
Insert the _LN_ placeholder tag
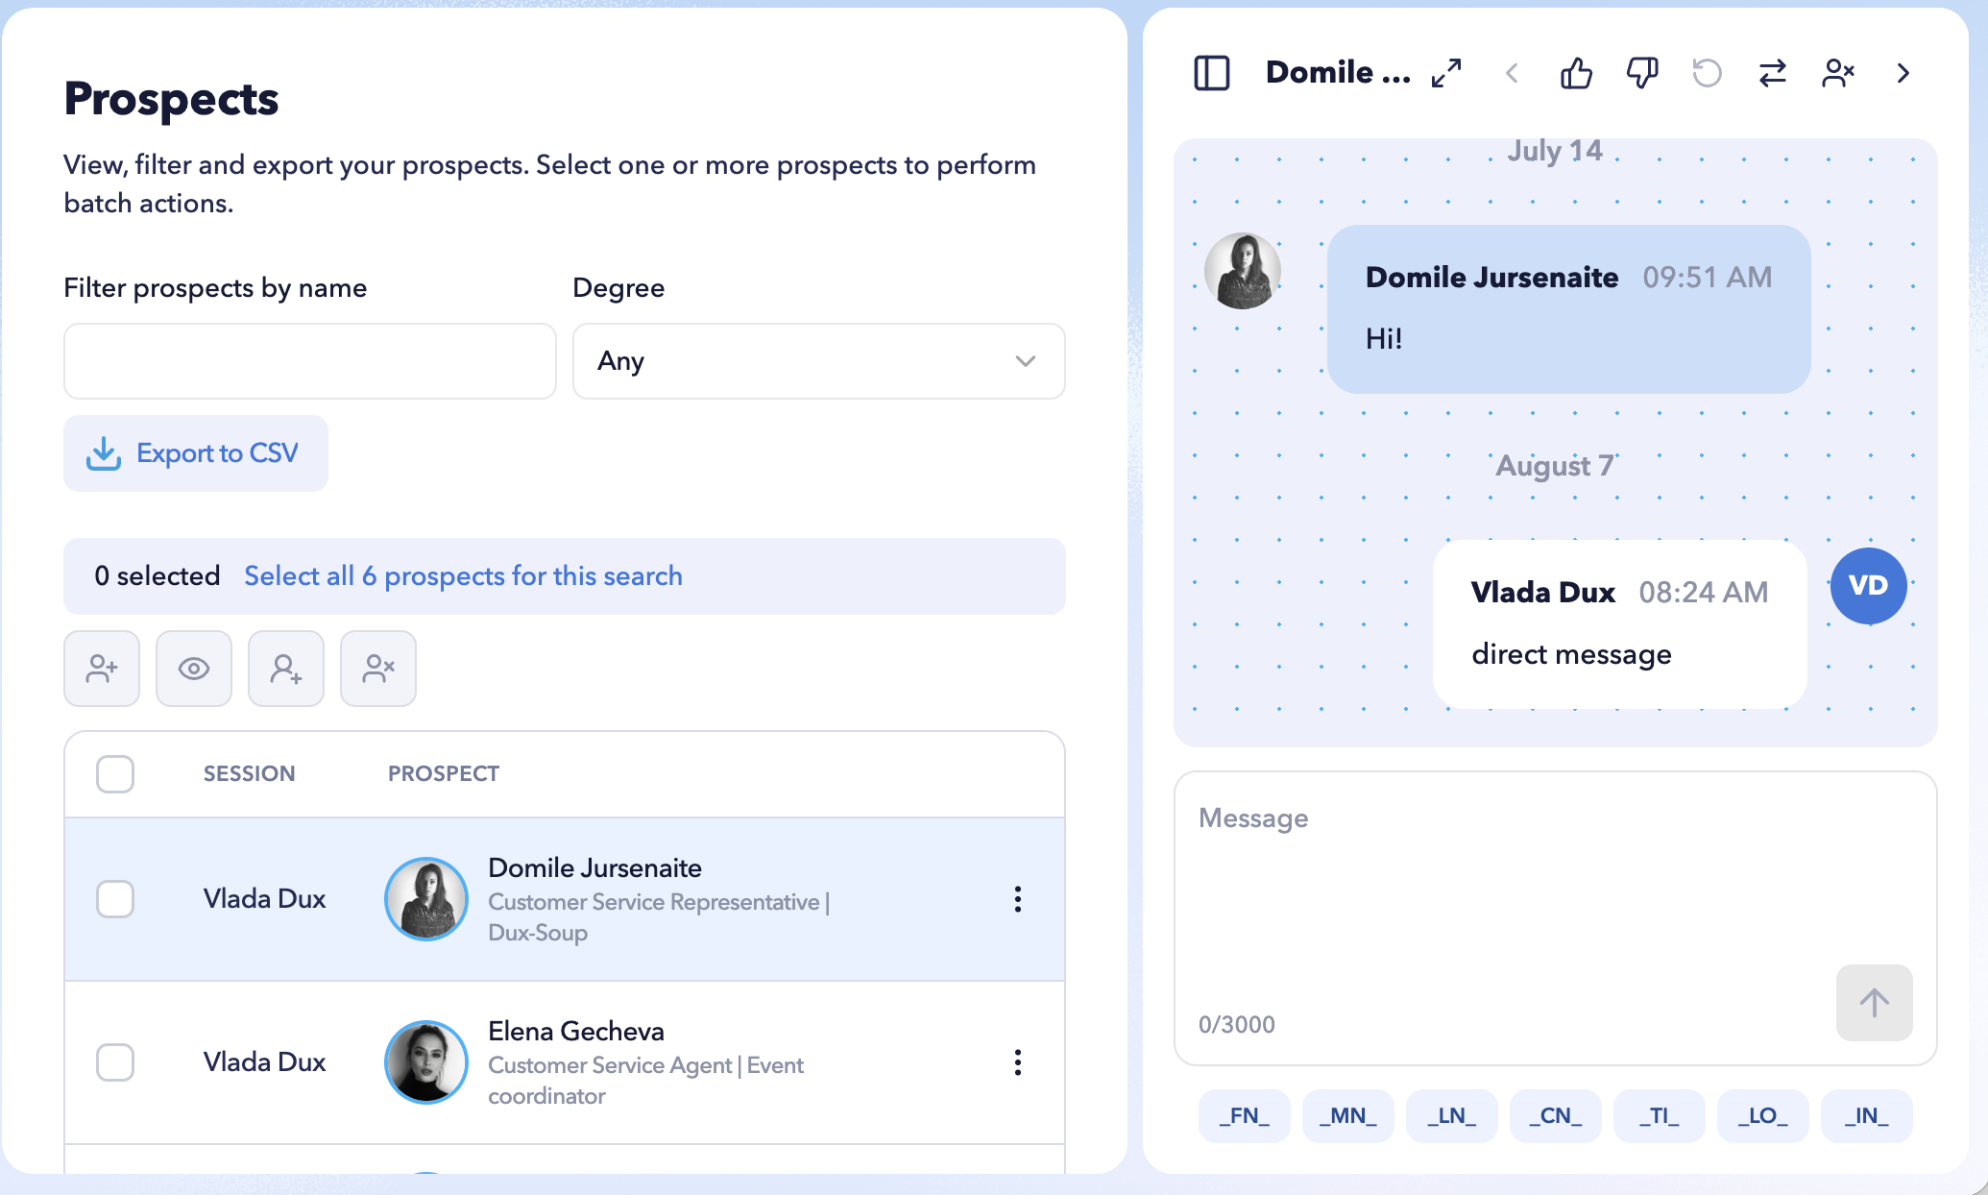[1452, 1116]
